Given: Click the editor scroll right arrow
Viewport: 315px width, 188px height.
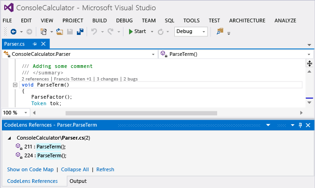Looking at the screenshot, I should [x=301, y=113].
